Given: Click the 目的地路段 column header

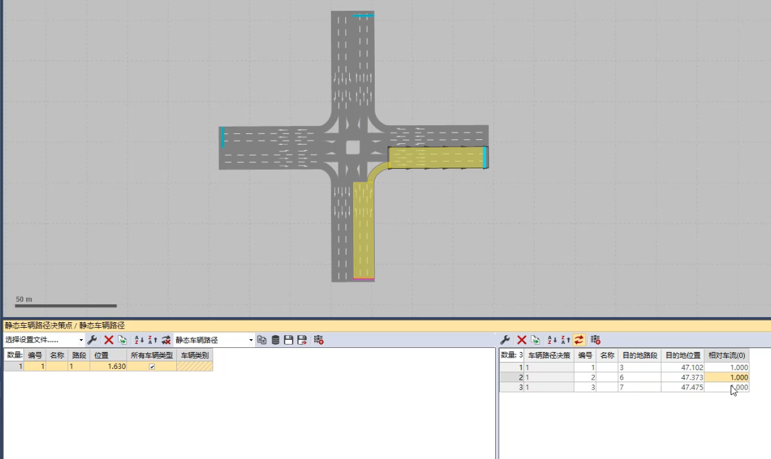Looking at the screenshot, I should tap(639, 355).
